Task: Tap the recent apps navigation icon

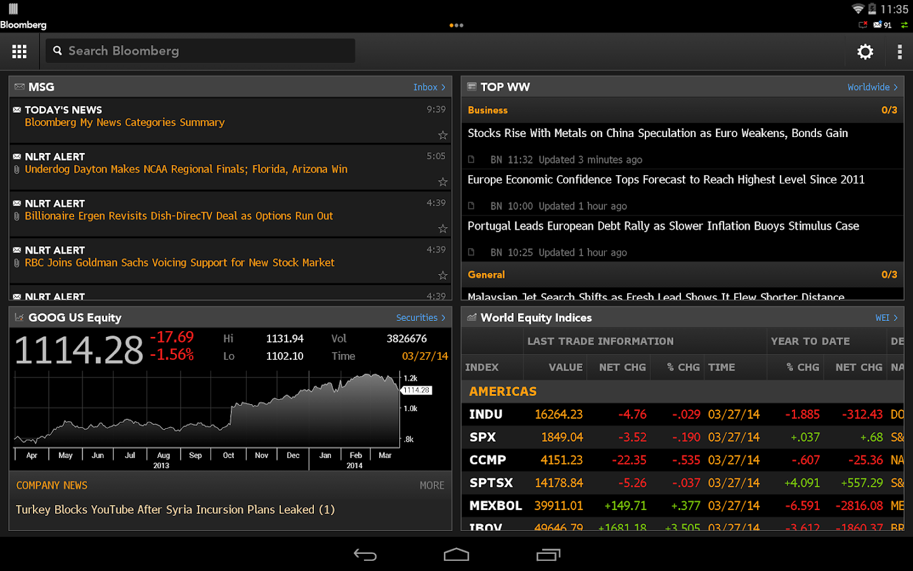Action: (548, 555)
